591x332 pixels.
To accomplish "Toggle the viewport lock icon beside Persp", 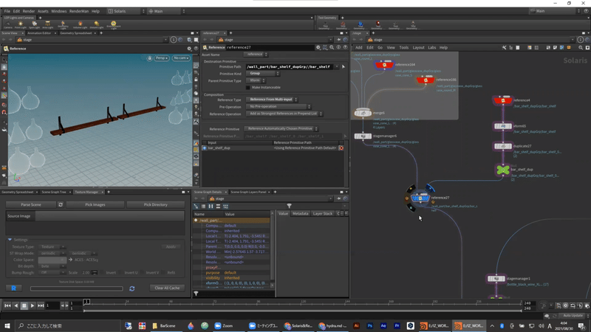I will pyautogui.click(x=149, y=58).
